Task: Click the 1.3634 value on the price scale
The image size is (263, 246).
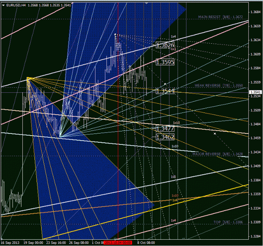Action: 255,40
